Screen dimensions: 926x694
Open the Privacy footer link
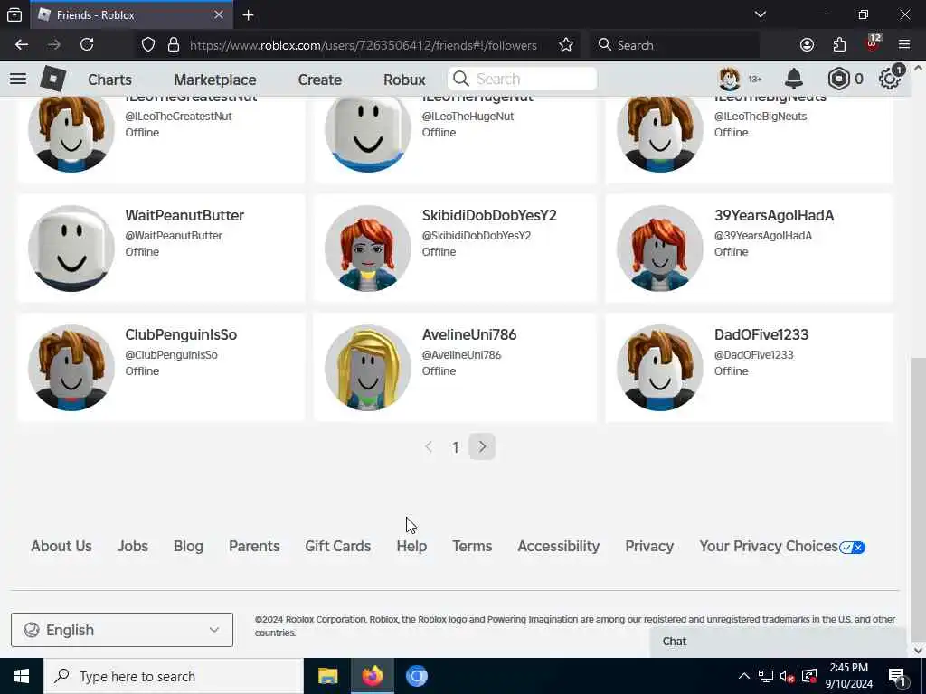click(649, 547)
